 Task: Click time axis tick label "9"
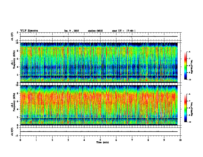pyautogui.click(x=164, y=140)
